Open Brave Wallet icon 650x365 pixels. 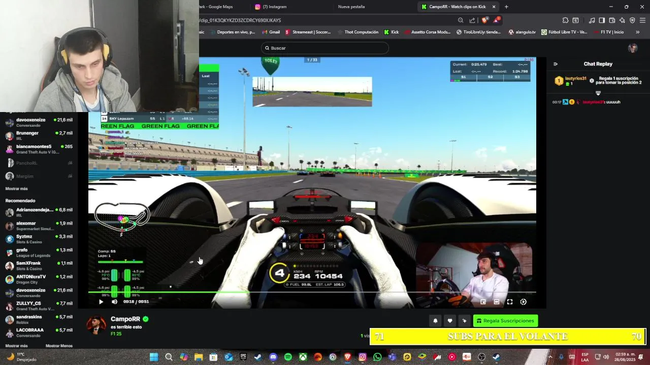tap(612, 20)
